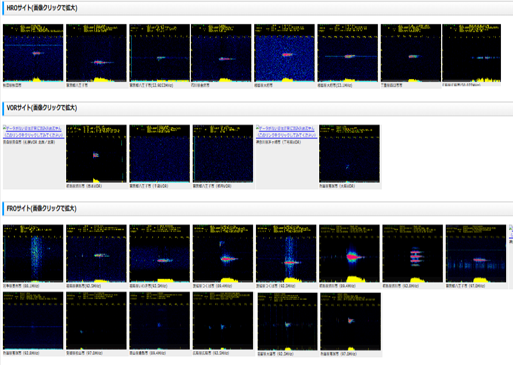Enlarge Tsukuba (つくば市) 89.4MHz FRO image
513x365 pixels.
pyautogui.click(x=223, y=253)
